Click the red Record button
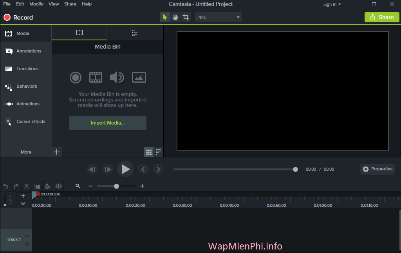The height and width of the screenshot is (253, 401). (x=18, y=17)
